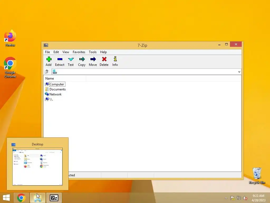270x203 pixels.
Task: Open the Google Chrome desktop shortcut
Action: pos(10,67)
